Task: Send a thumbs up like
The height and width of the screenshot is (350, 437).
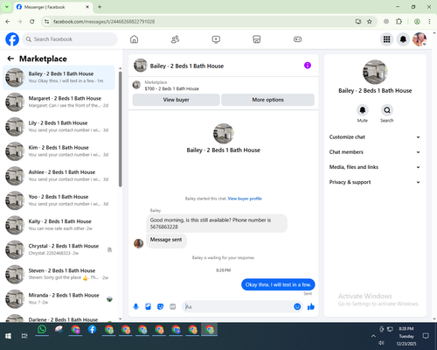Action: [311, 306]
